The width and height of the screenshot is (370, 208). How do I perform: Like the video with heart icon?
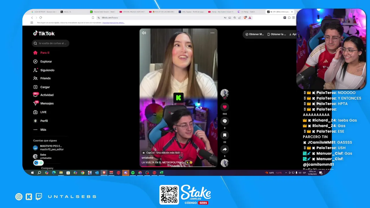click(x=225, y=107)
